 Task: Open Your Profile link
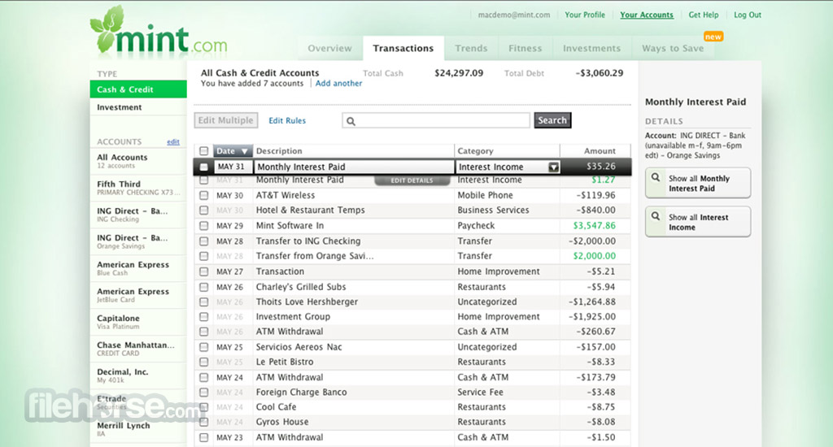coord(584,15)
